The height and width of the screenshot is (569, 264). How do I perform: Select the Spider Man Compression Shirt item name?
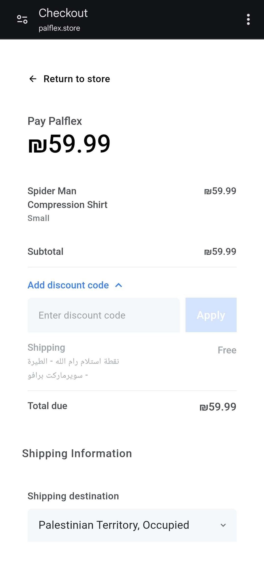point(67,198)
